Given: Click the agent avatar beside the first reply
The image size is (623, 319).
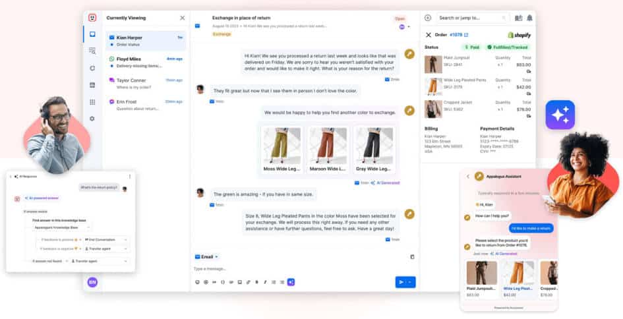Looking at the screenshot, I should [x=409, y=54].
